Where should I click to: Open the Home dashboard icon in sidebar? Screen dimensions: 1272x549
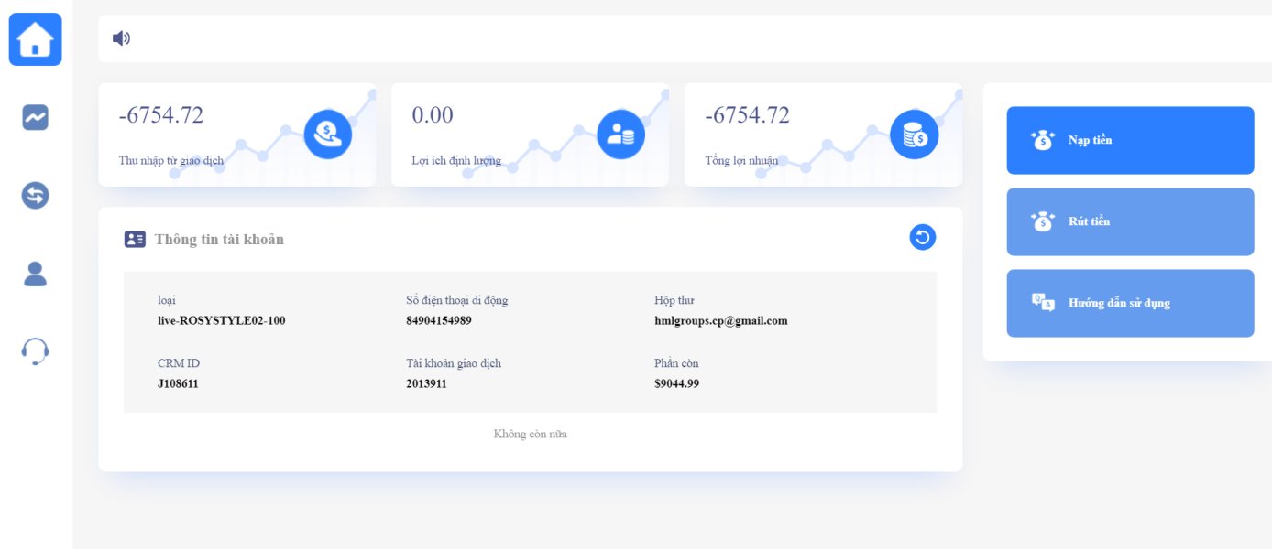(x=36, y=39)
